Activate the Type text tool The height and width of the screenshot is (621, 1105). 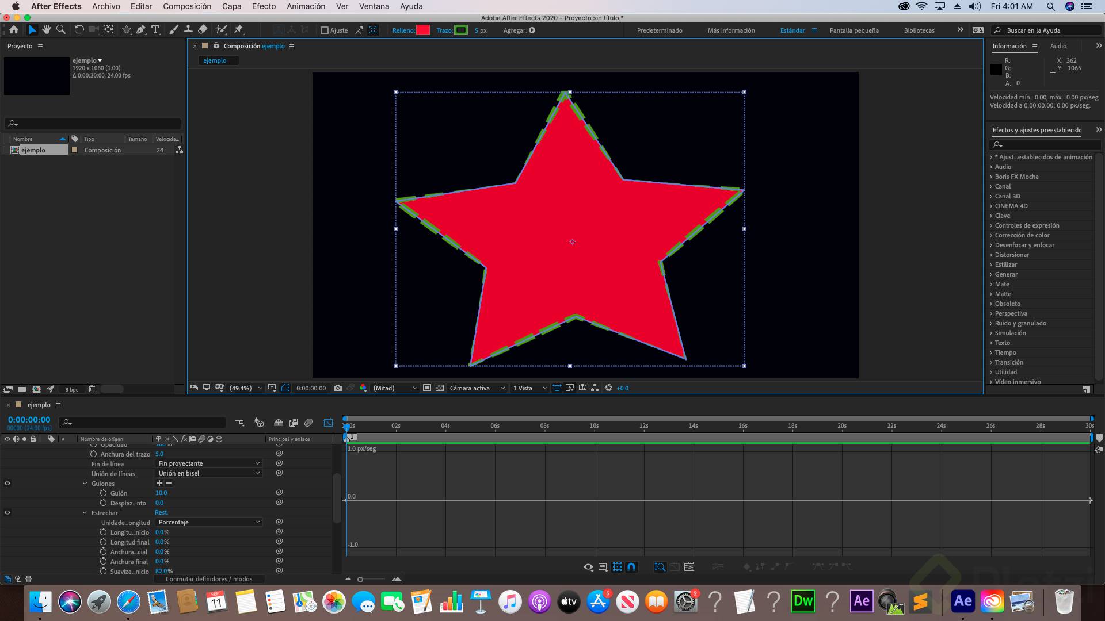pyautogui.click(x=155, y=30)
